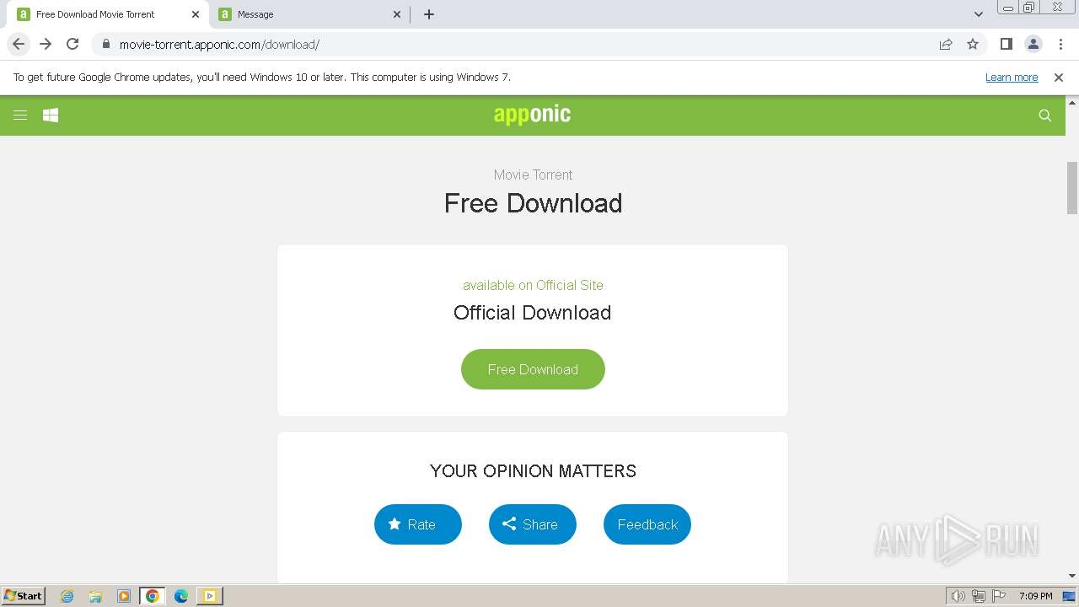The height and width of the screenshot is (607, 1079).
Task: Open File Explorer from the taskbar
Action: (95, 596)
